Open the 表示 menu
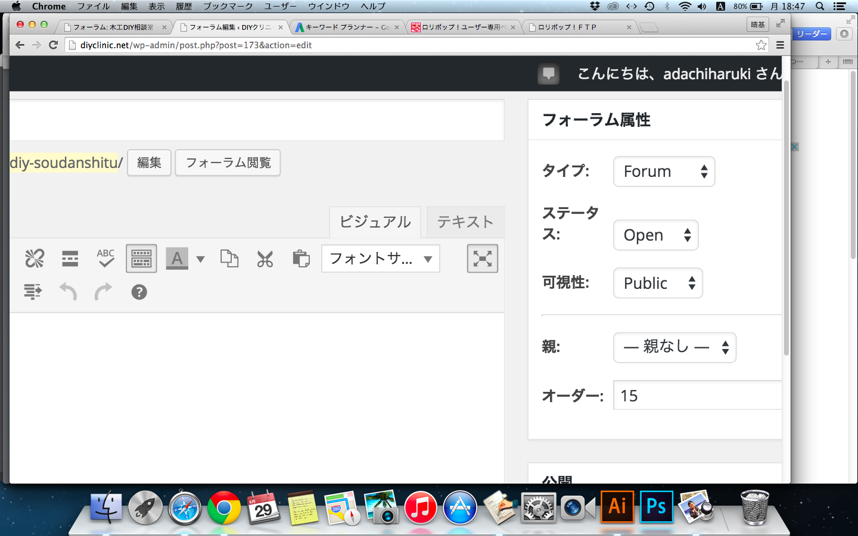Viewport: 858px width, 536px height. [x=157, y=6]
